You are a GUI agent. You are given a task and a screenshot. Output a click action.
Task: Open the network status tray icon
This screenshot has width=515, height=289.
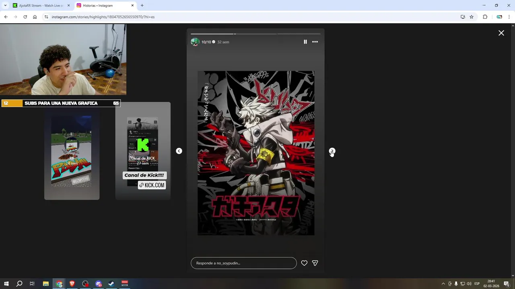[463, 284]
